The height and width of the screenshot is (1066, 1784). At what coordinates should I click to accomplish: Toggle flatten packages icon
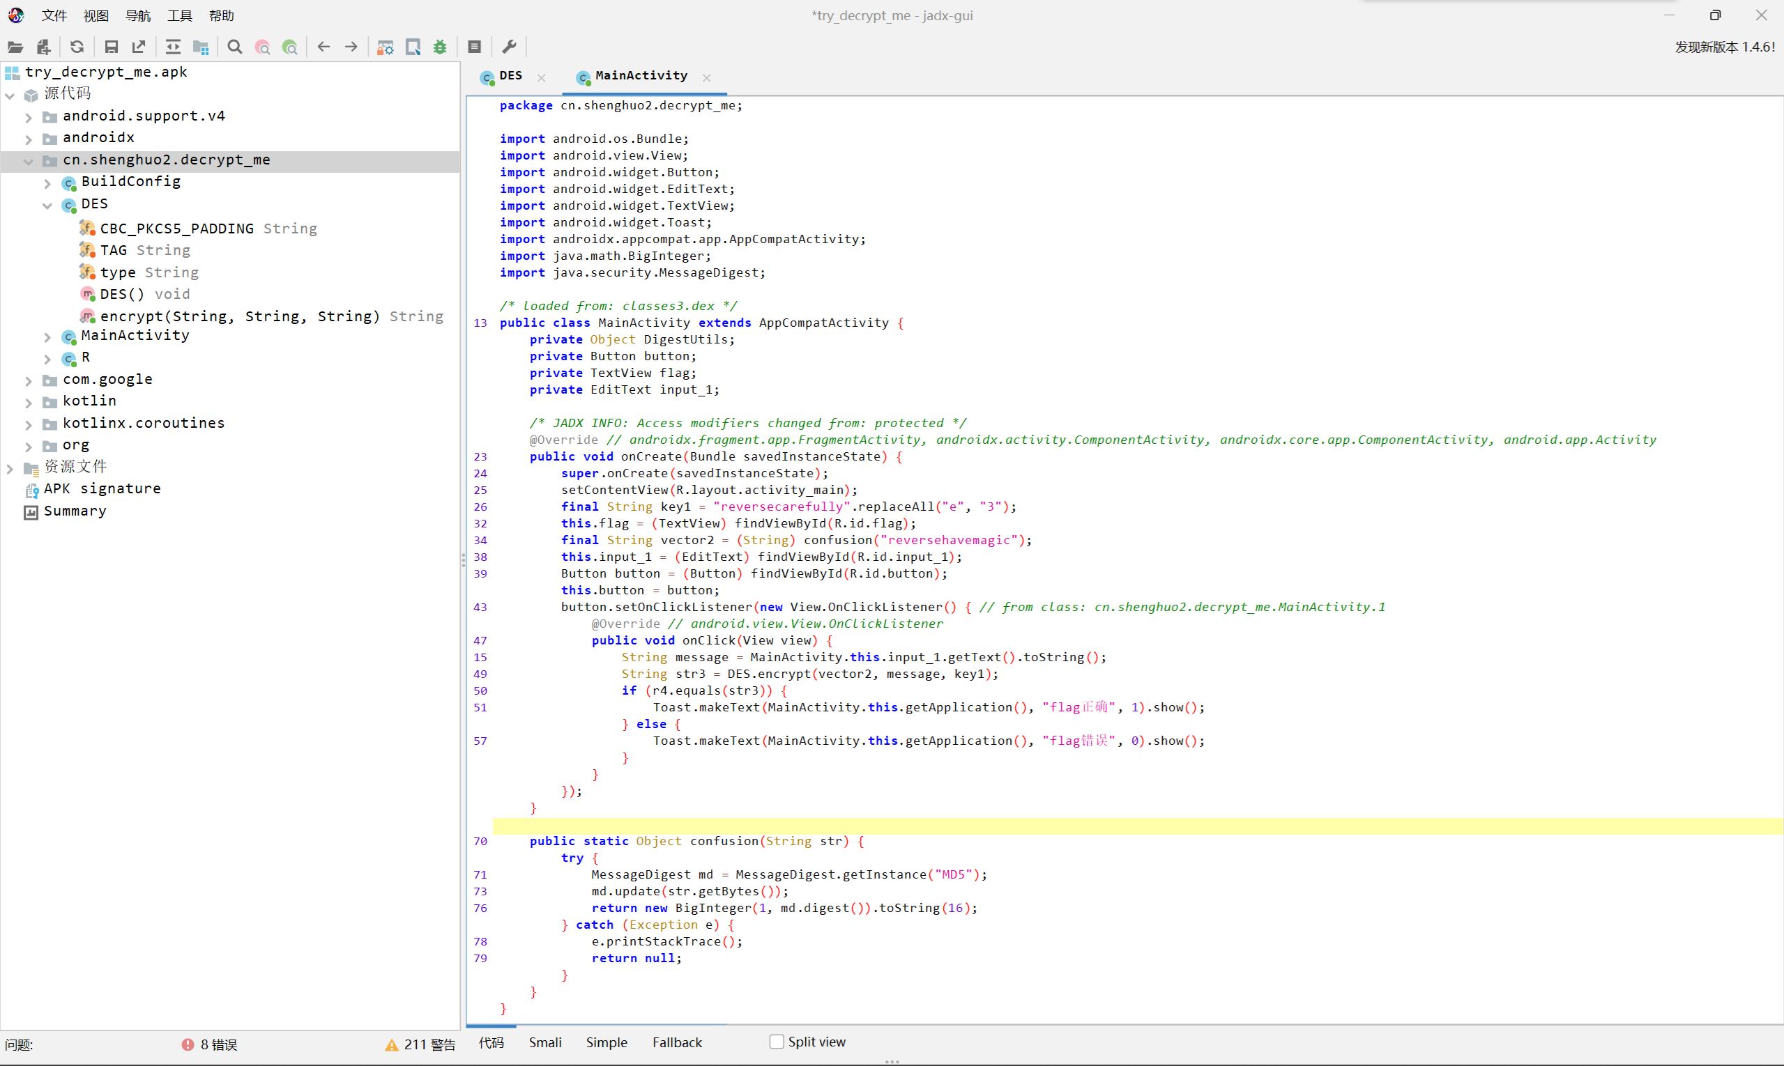(x=201, y=47)
